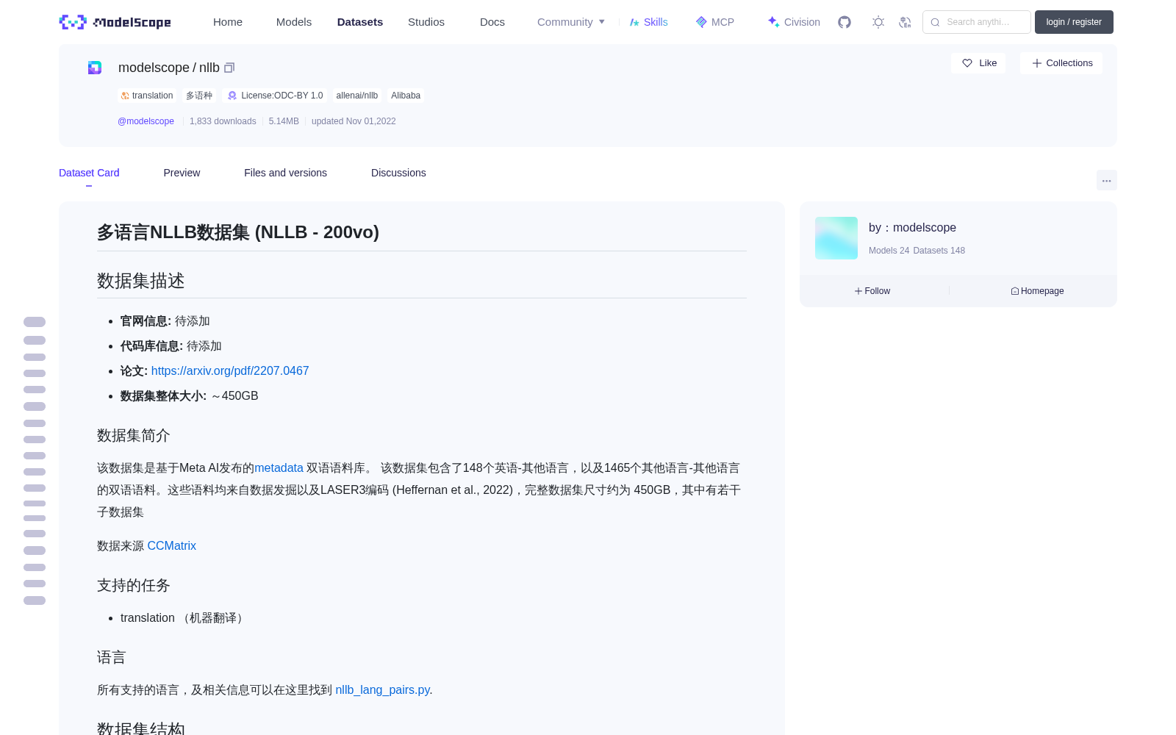Click the 'by：modelscope' publisher name
The image size is (1176, 735).
tap(912, 228)
